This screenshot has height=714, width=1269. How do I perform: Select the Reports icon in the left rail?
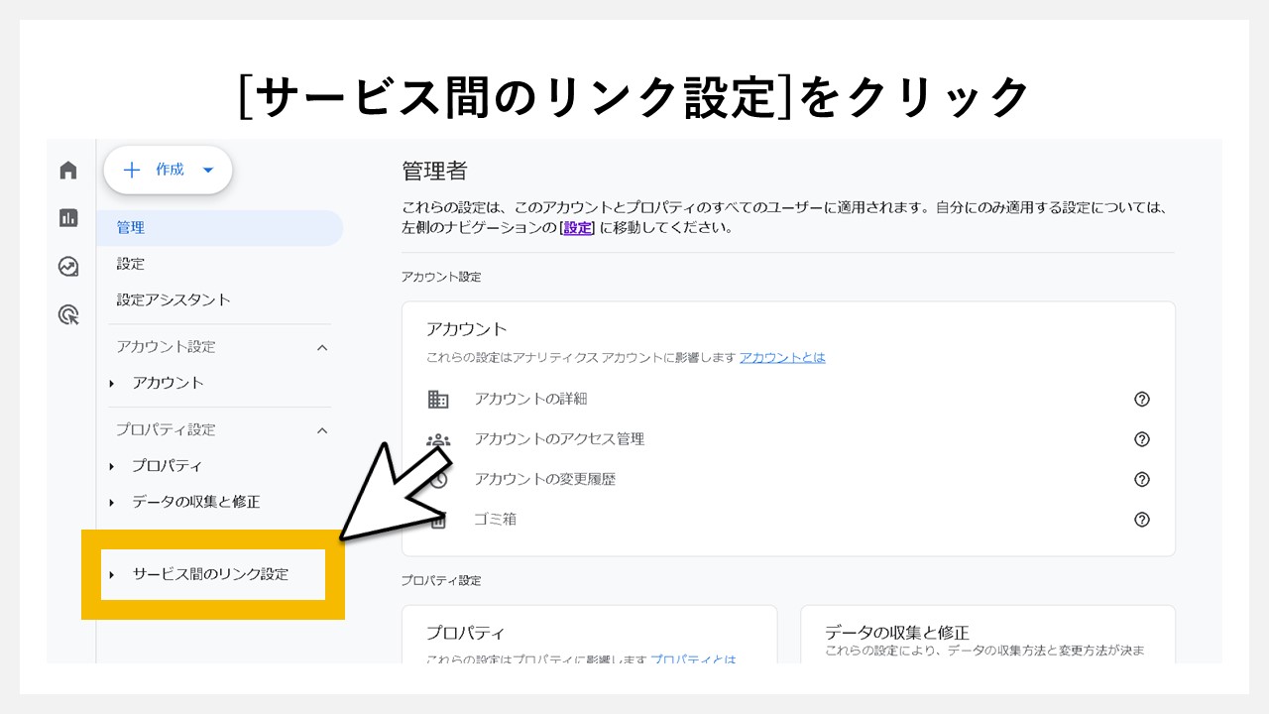click(67, 217)
